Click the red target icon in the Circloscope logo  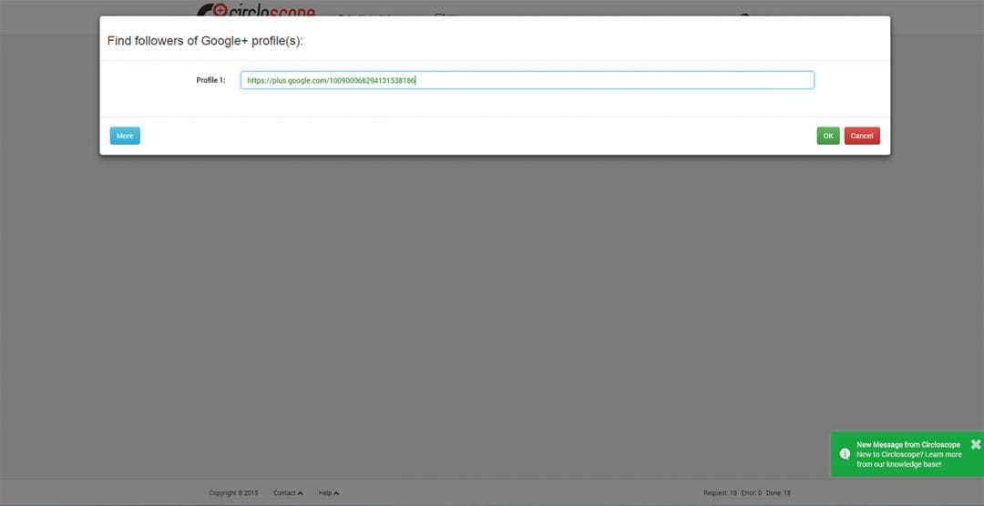tap(219, 11)
